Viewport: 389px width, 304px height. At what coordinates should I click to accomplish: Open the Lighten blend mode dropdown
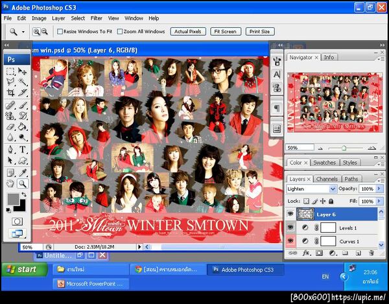pyautogui.click(x=333, y=189)
